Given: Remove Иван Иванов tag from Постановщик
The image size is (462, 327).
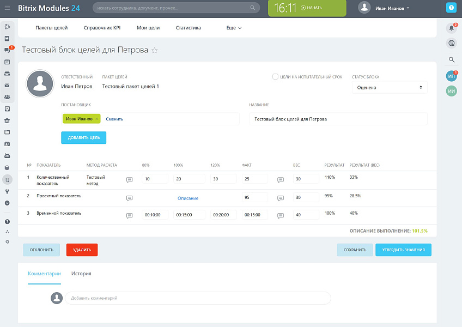Looking at the screenshot, I should [96, 119].
